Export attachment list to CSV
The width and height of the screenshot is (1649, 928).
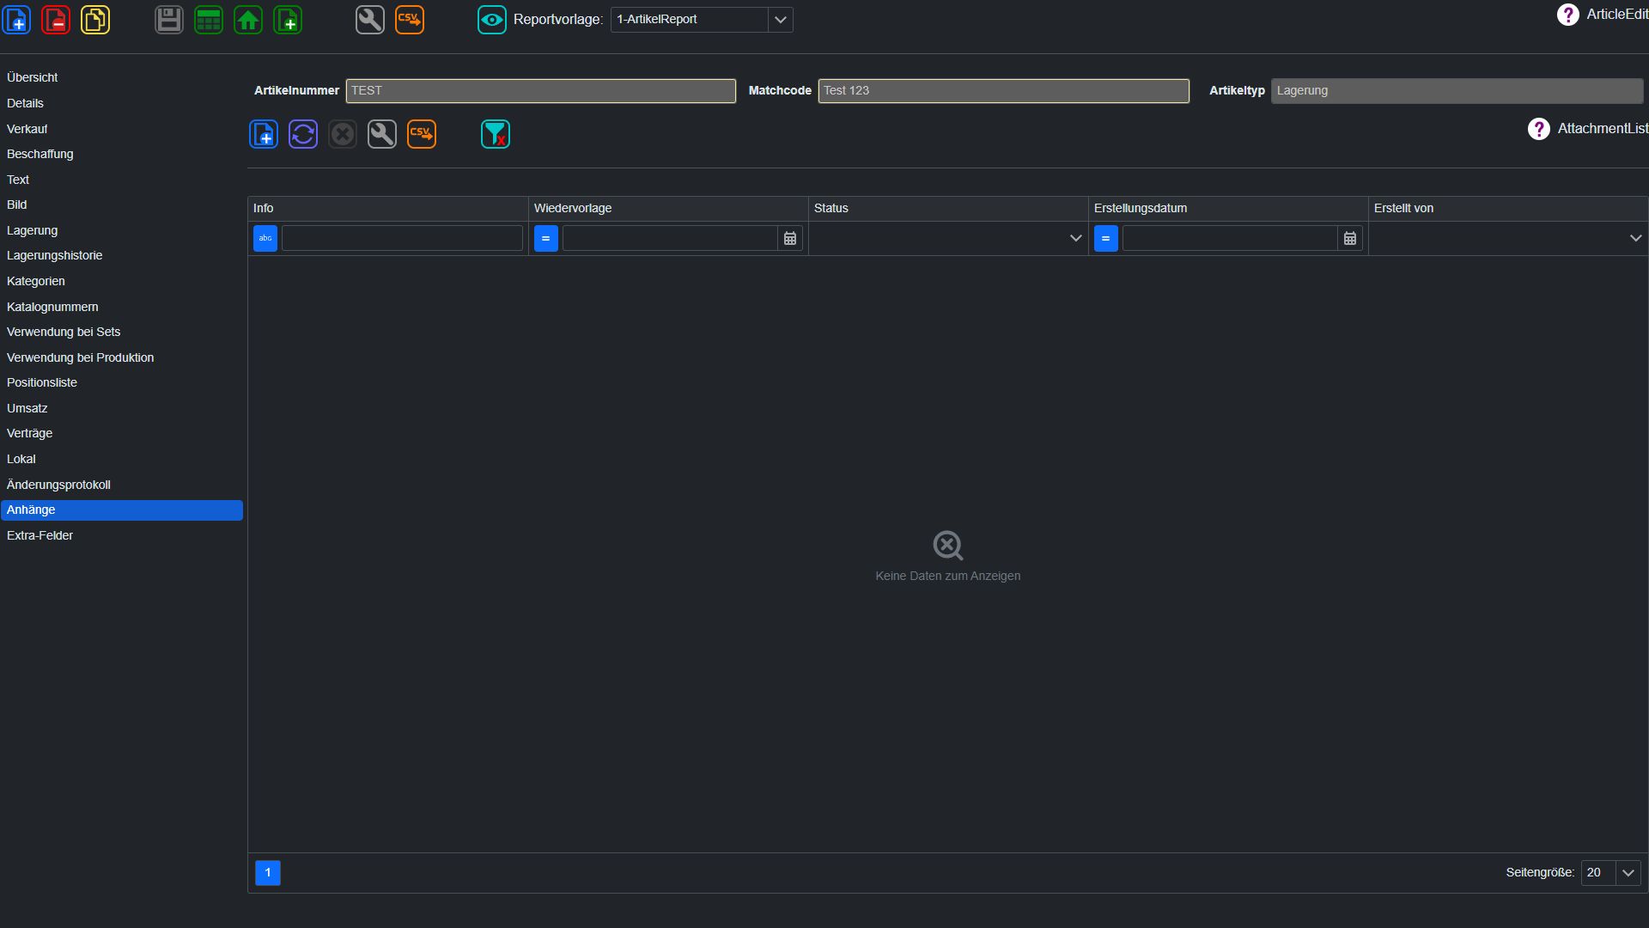click(422, 134)
